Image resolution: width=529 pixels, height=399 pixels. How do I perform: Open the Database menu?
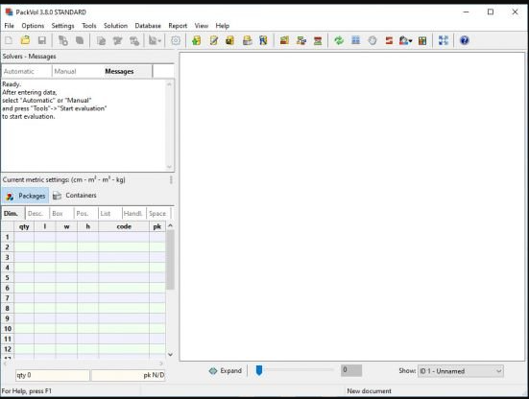[x=148, y=26]
